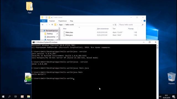Image resolution: width=177 pixels, height=99 pixels.
Task: Expand the address bar history dropdown
Action: tap(113, 25)
